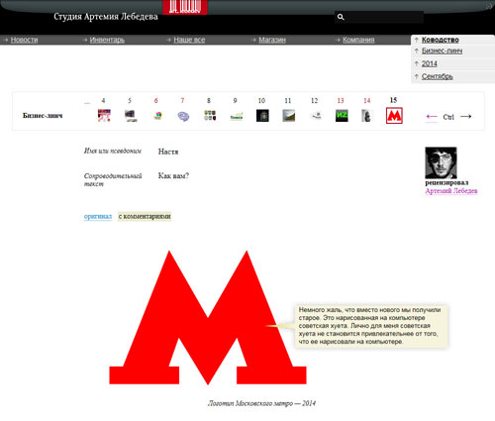The width and height of the screenshot is (495, 421).
Task: Open the red metro M thumbnail number 15
Action: click(394, 116)
